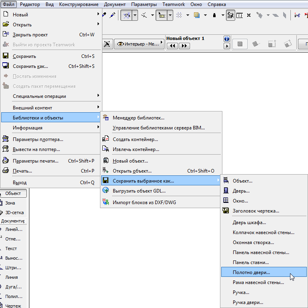The height and width of the screenshot is (308, 308).
Task: Click small right arrow below the info button
Action: (227, 46)
